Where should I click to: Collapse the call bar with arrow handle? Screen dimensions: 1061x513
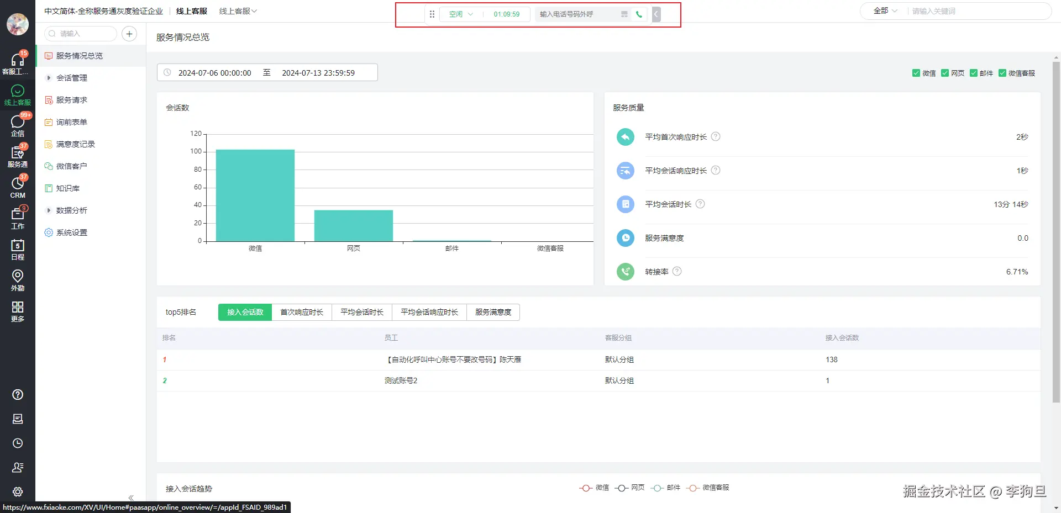tap(656, 14)
